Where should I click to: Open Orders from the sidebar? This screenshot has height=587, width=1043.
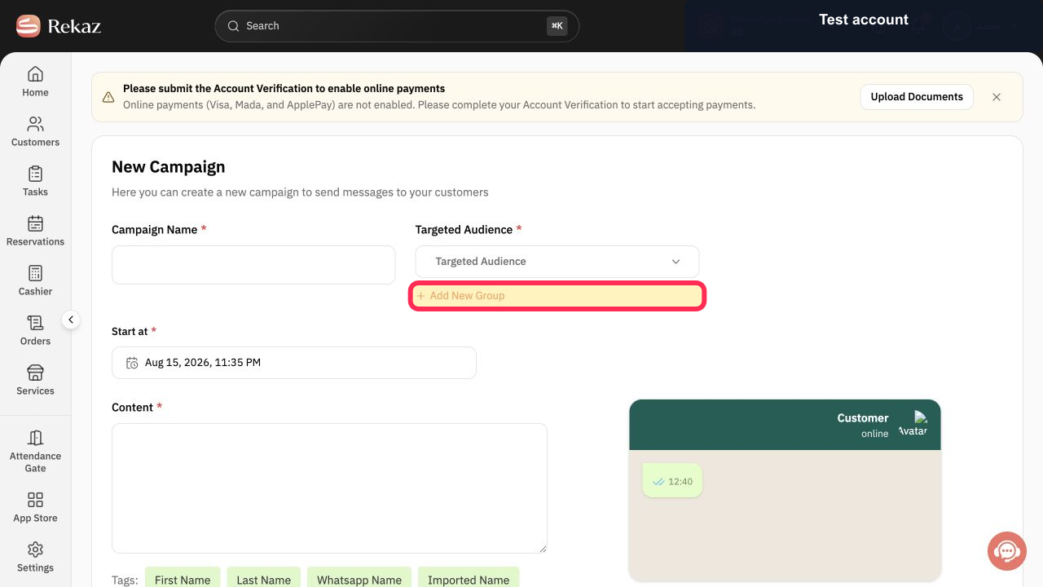[x=35, y=330]
